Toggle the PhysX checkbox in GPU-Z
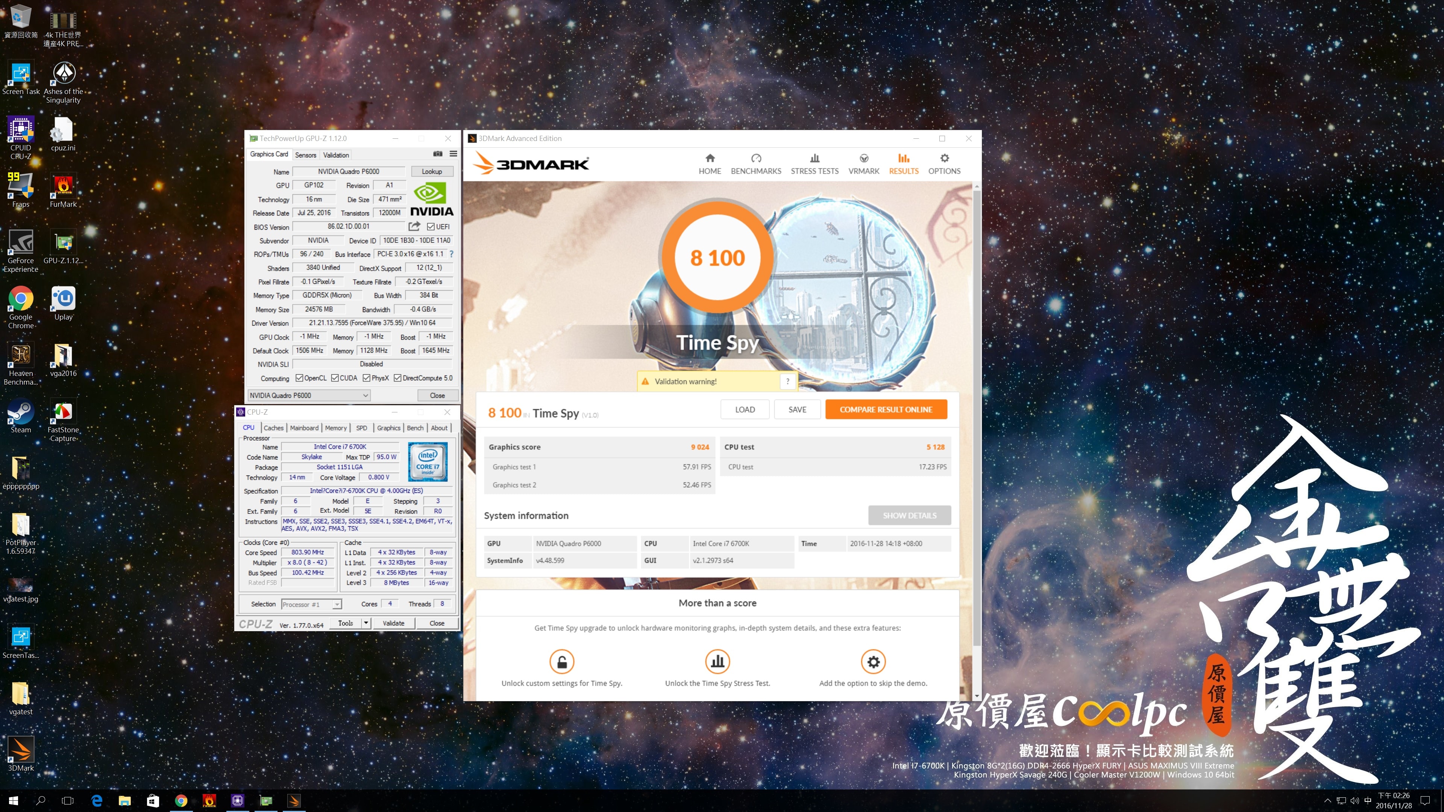This screenshot has width=1444, height=812. [x=367, y=378]
